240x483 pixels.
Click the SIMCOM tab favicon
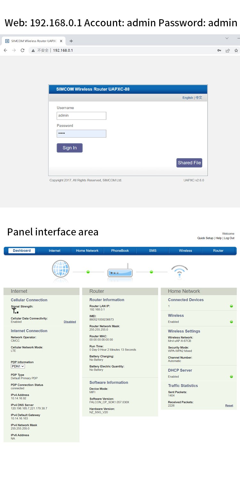click(x=7, y=41)
